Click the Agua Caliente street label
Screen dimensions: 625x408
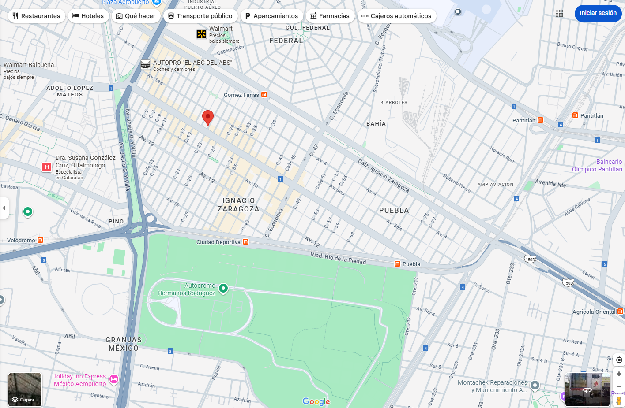pyautogui.click(x=577, y=207)
